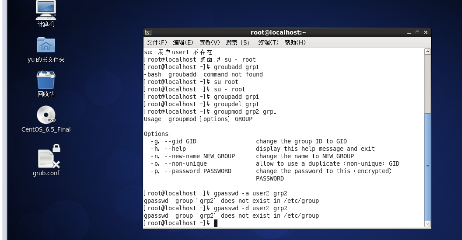Viewport: 462px width, 240px height.
Task: Click the terminal icon in title bar
Action: pos(148,32)
